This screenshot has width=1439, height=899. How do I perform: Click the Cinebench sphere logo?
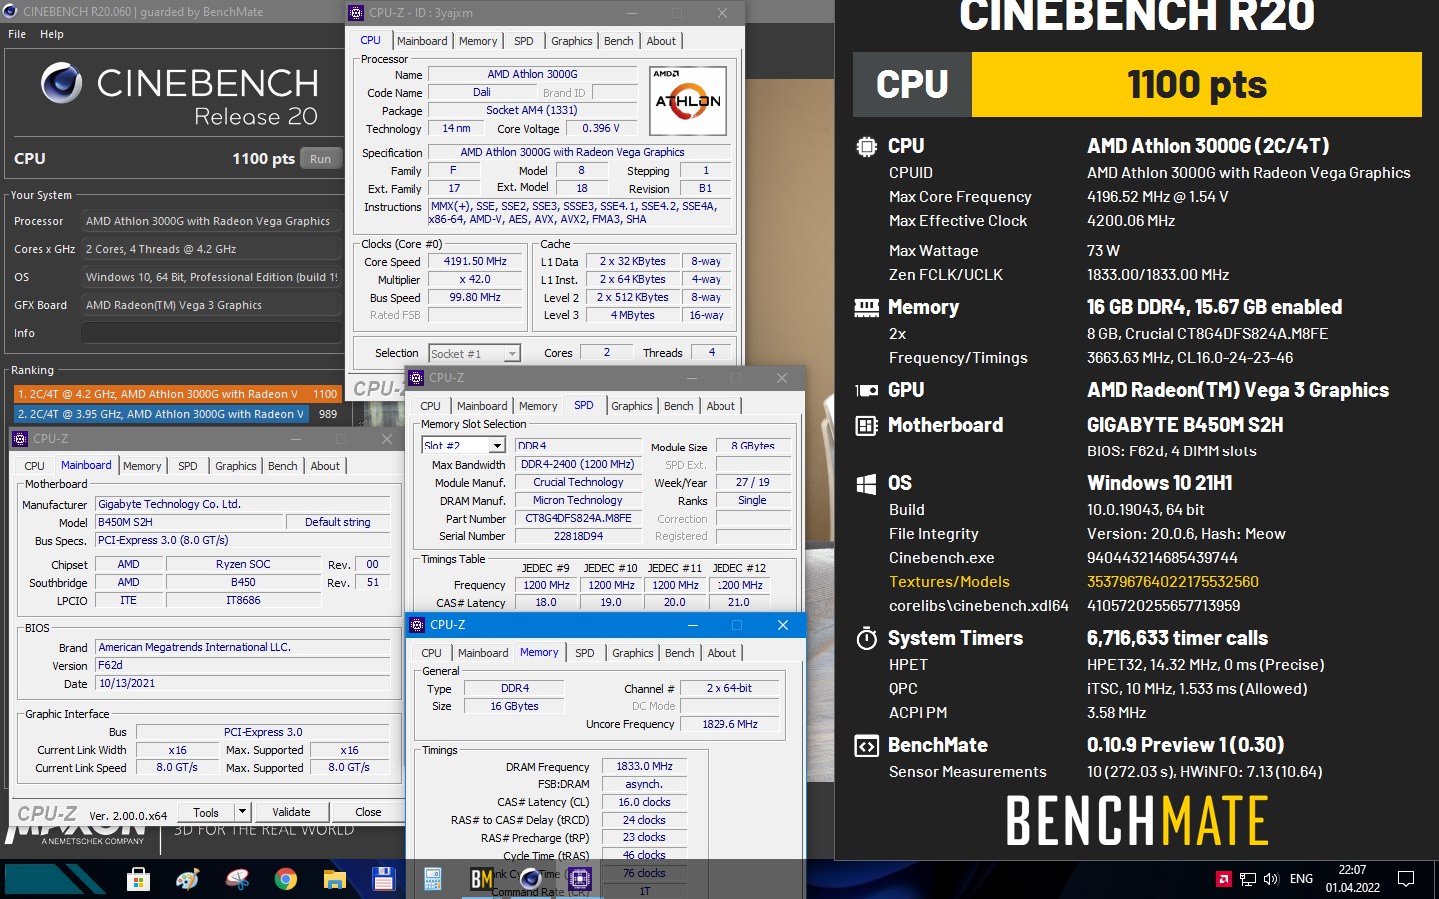click(62, 83)
